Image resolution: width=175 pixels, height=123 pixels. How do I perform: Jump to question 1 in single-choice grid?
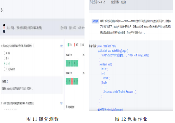pos(67,63)
